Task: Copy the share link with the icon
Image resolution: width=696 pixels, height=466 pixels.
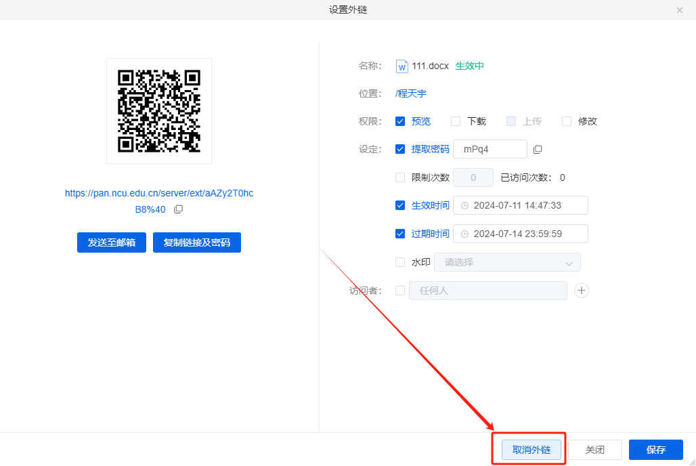Action: pos(179,209)
